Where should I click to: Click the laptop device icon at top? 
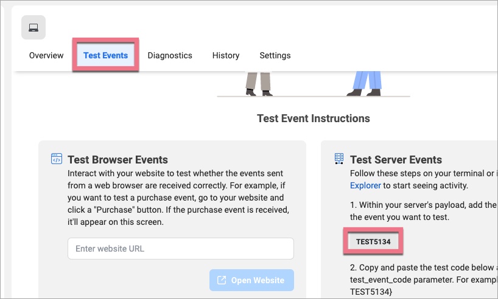click(x=33, y=27)
